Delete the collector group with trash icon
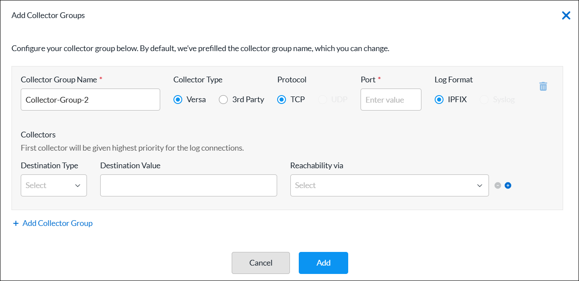Viewport: 579px width, 281px height. [543, 86]
